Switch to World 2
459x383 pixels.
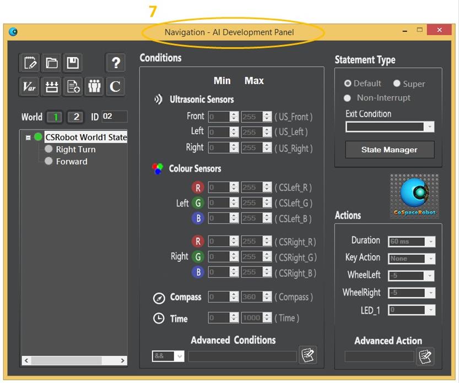pyautogui.click(x=76, y=117)
